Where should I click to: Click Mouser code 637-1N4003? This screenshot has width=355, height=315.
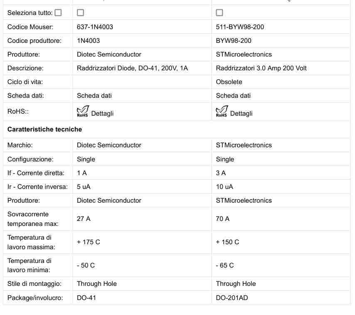[x=95, y=27]
